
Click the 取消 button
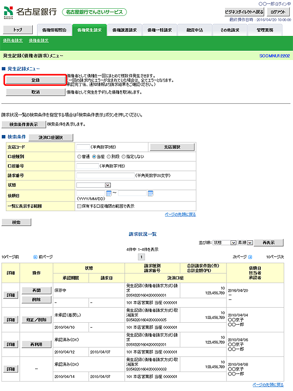point(36,92)
